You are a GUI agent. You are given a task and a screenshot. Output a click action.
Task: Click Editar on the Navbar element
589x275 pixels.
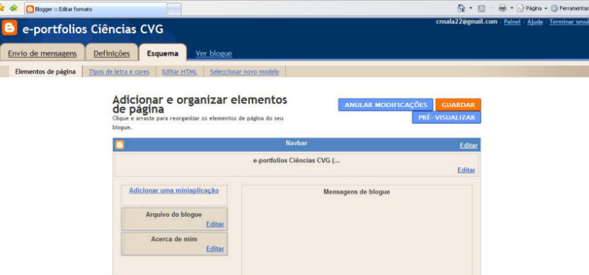469,145
